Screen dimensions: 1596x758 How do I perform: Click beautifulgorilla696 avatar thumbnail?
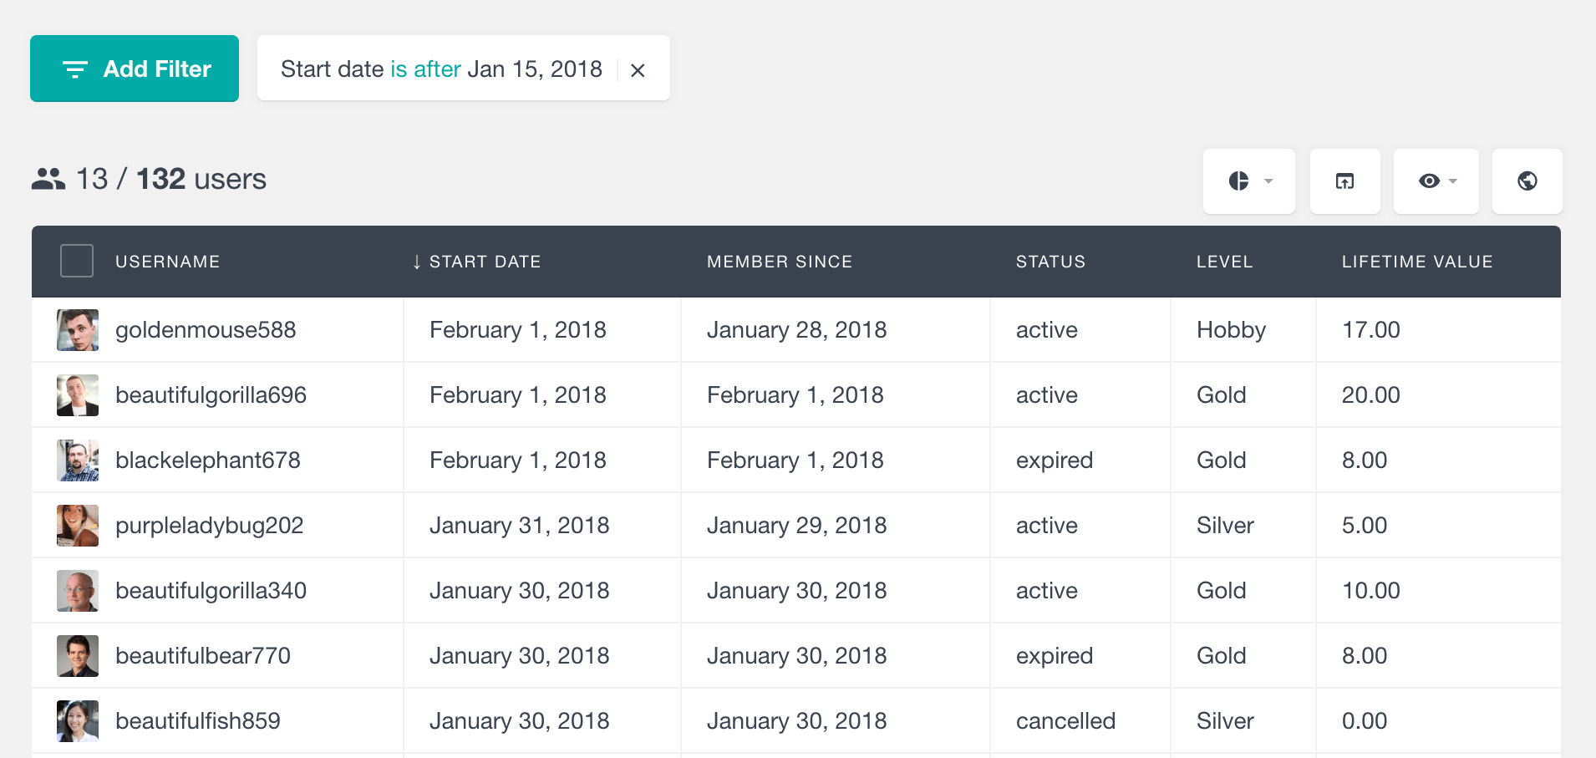pyautogui.click(x=78, y=395)
